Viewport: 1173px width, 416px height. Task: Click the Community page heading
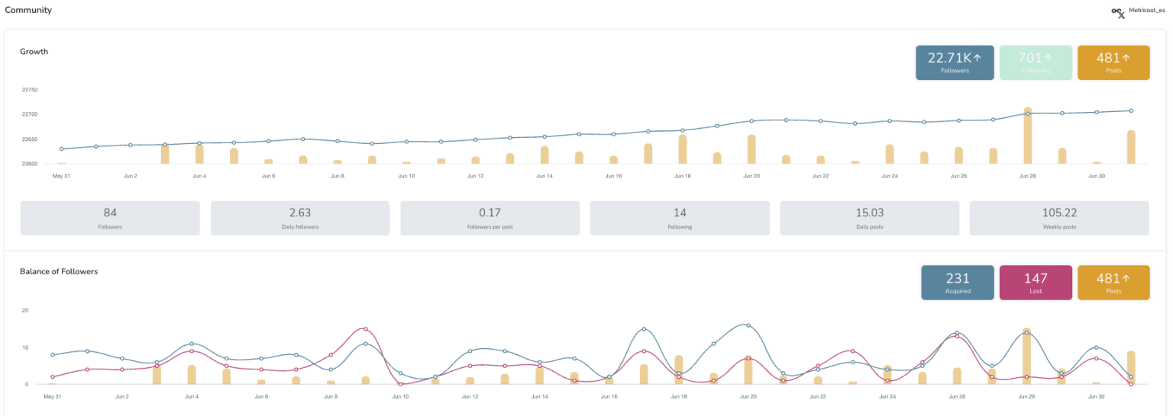tap(28, 10)
